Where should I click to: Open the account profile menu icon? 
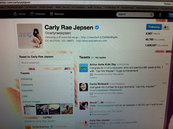coord(160,15)
